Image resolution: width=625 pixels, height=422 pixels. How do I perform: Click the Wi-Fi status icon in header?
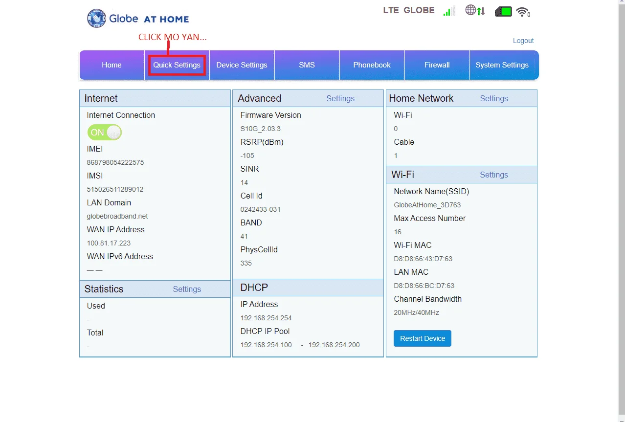tap(523, 12)
